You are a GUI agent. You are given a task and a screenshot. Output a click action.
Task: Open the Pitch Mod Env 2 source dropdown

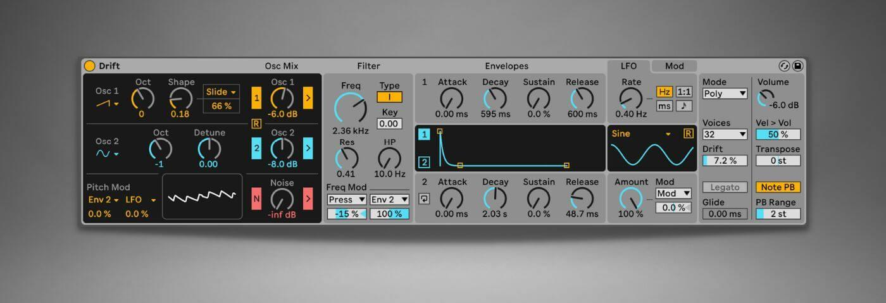tap(104, 199)
